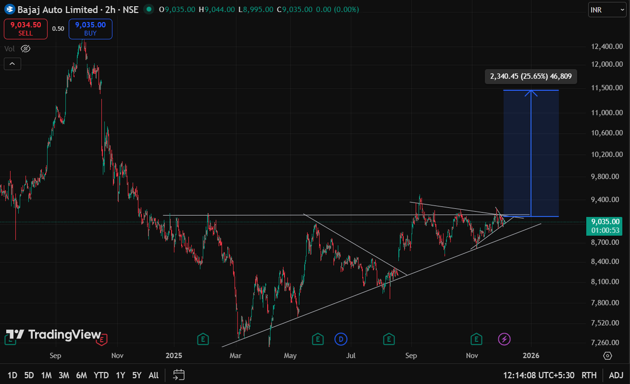Open the RTH session dropdown
This screenshot has height=384, width=630.
589,375
